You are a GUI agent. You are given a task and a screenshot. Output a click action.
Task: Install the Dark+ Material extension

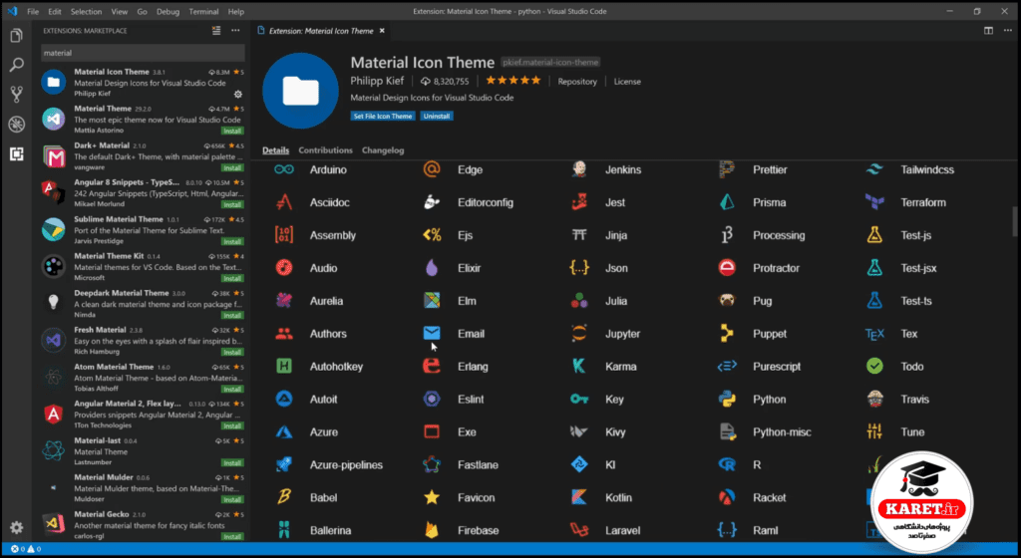tap(231, 167)
